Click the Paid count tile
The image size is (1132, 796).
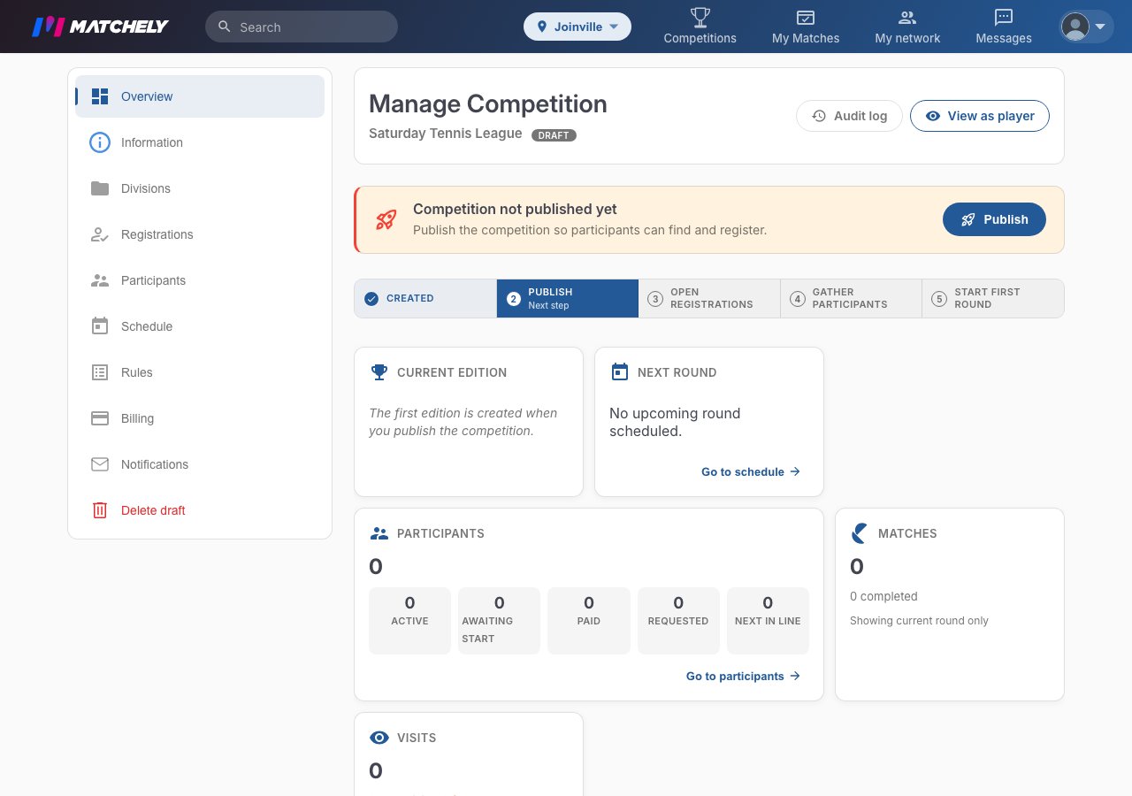click(x=589, y=621)
